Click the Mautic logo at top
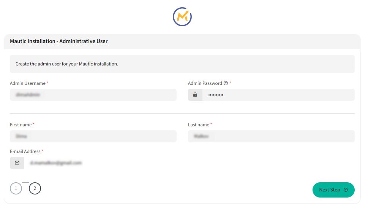The height and width of the screenshot is (204, 390). pos(182,17)
